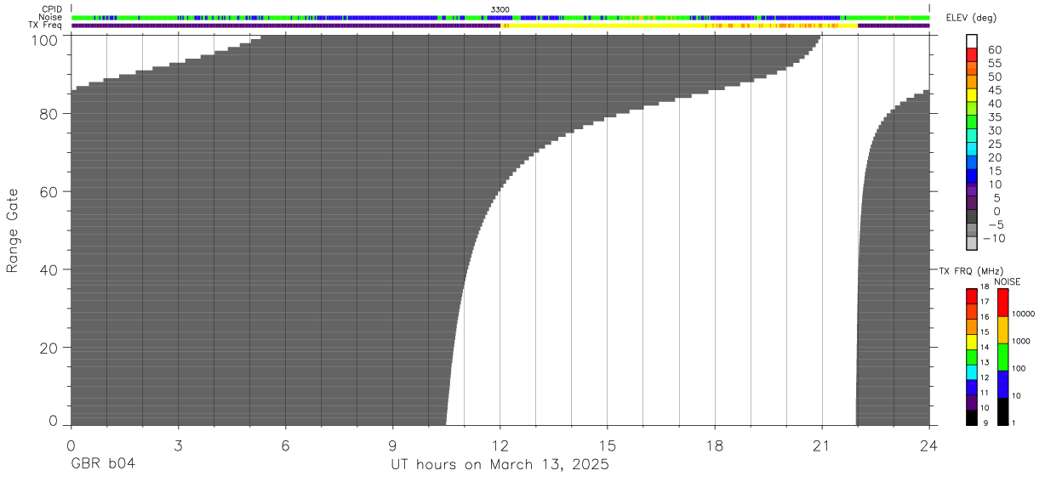Click the lightest gray bottom segment of ELEV bar

[972, 245]
